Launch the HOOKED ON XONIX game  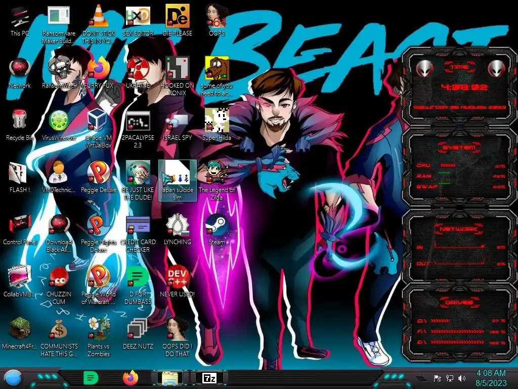(x=178, y=76)
